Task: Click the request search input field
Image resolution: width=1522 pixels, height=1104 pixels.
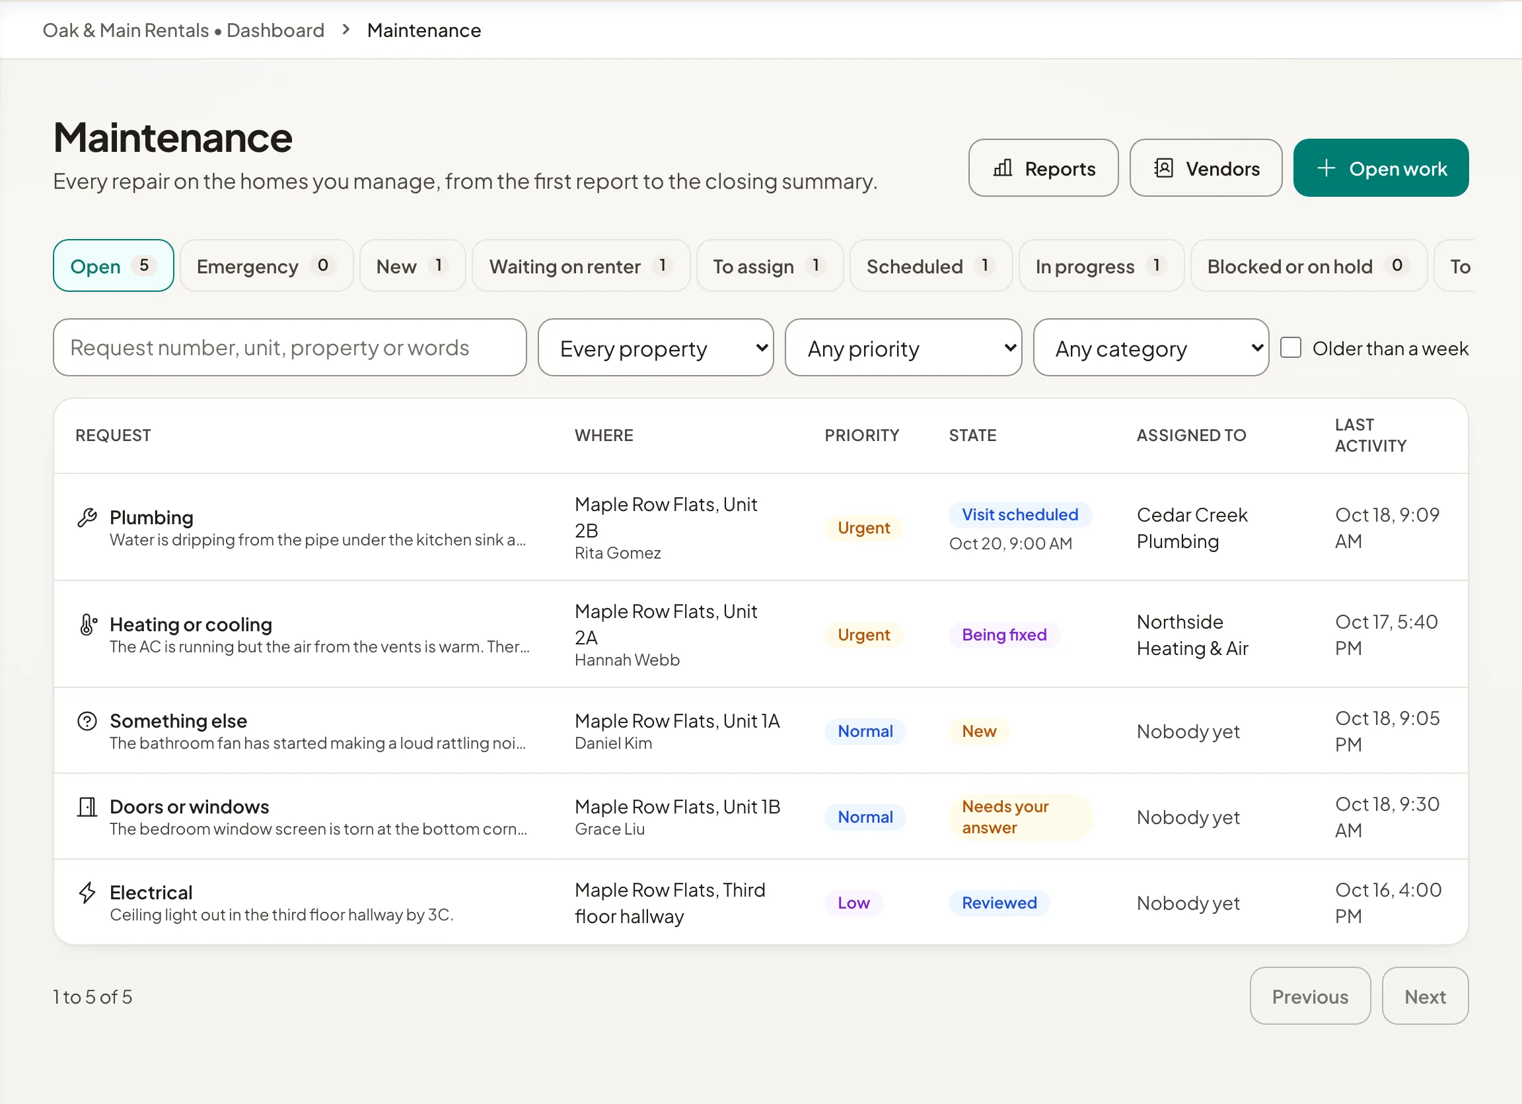Action: pyautogui.click(x=290, y=348)
